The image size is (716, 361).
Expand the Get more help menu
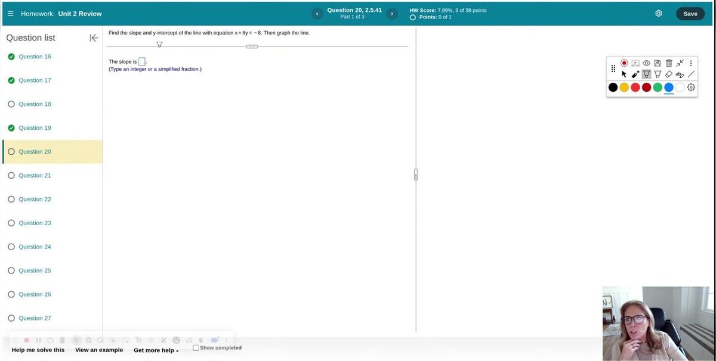pos(156,350)
